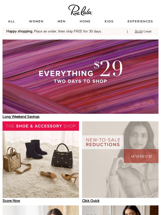Select the pink Shoe & Accessory Shop header
161x215 pixels.
[x=41, y=126]
